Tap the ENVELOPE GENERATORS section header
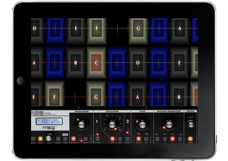The height and width of the screenshot is (161, 228). click(169, 111)
